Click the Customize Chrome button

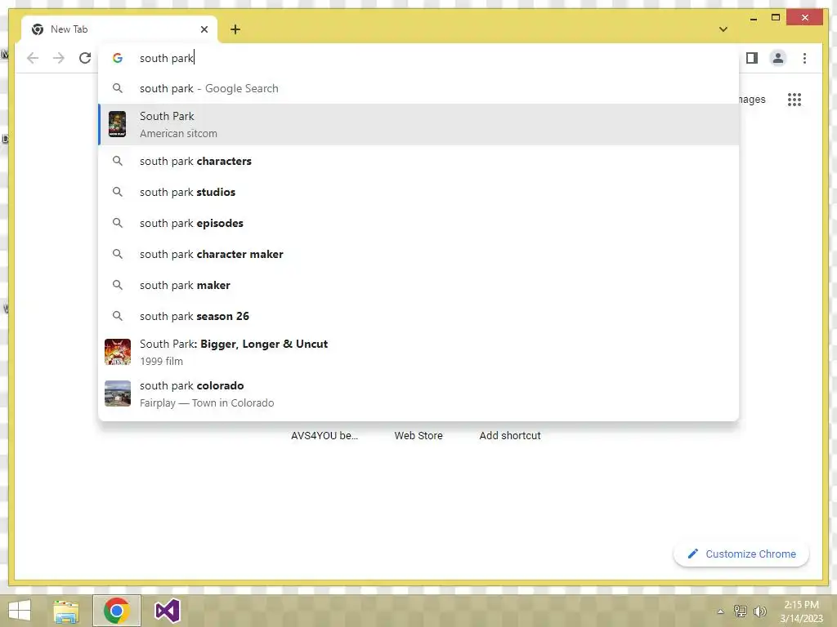[x=741, y=554]
